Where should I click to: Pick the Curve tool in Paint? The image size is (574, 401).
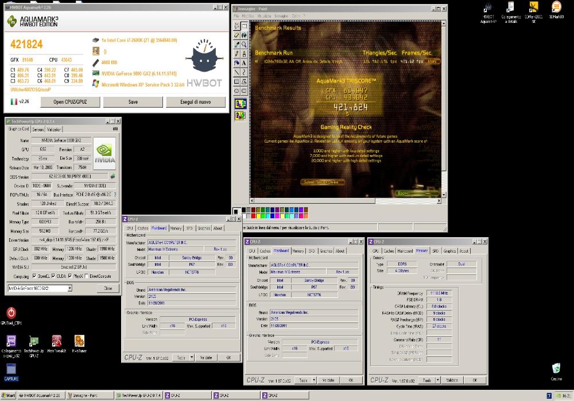click(244, 72)
